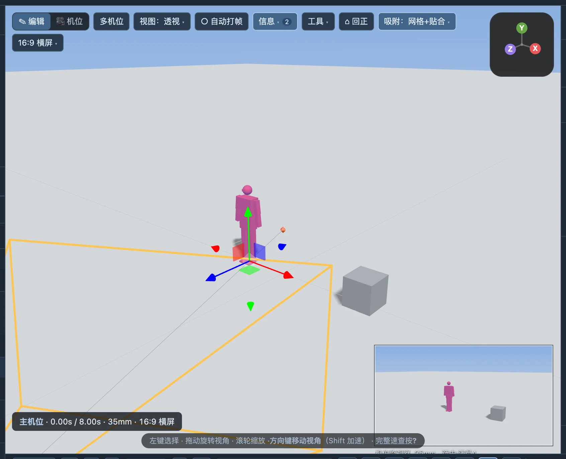Toggle 自动打帧 auto keyframe

[221, 21]
